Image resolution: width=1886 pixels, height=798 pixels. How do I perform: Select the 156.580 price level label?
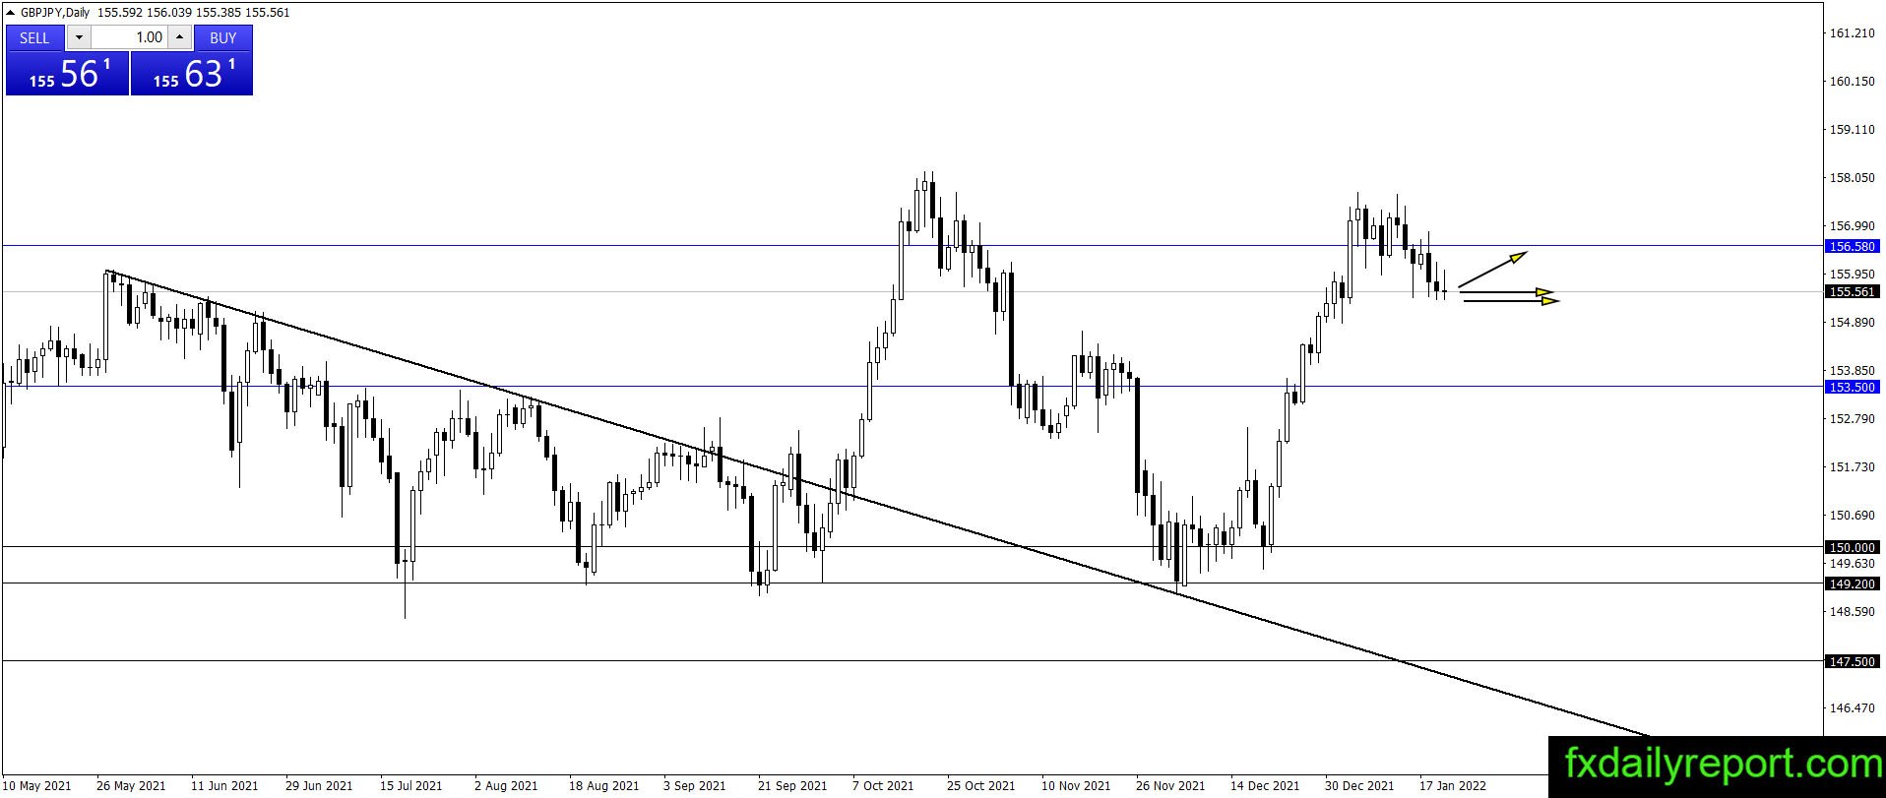pyautogui.click(x=1852, y=246)
